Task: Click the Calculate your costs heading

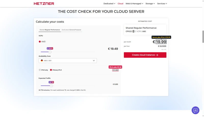Action: click(50, 22)
